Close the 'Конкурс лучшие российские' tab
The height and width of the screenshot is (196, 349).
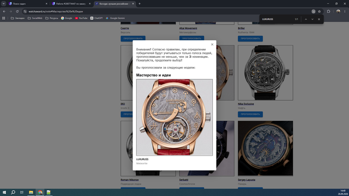point(133,4)
